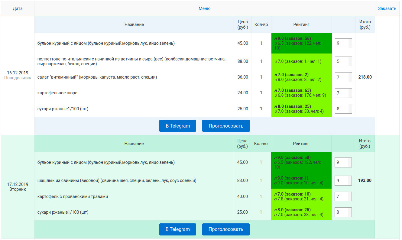Click the price 36.00
Viewport: 402px width, 240px height.
pos(243,77)
